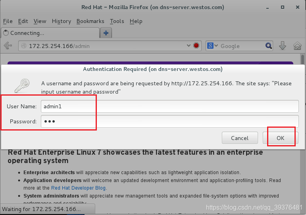This screenshot has width=306, height=215.
Task: Click the red stop loading button
Action: (196, 46)
